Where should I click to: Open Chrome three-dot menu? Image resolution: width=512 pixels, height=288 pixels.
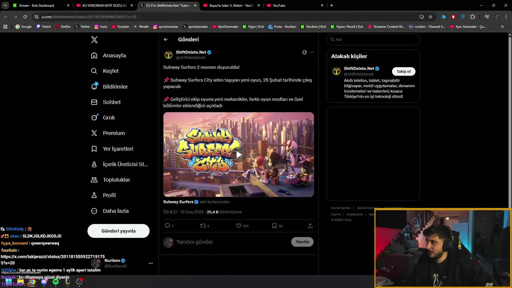[506, 17]
